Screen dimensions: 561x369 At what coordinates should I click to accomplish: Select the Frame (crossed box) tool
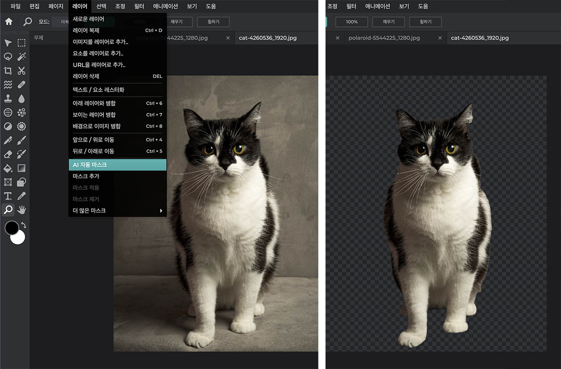click(x=8, y=182)
